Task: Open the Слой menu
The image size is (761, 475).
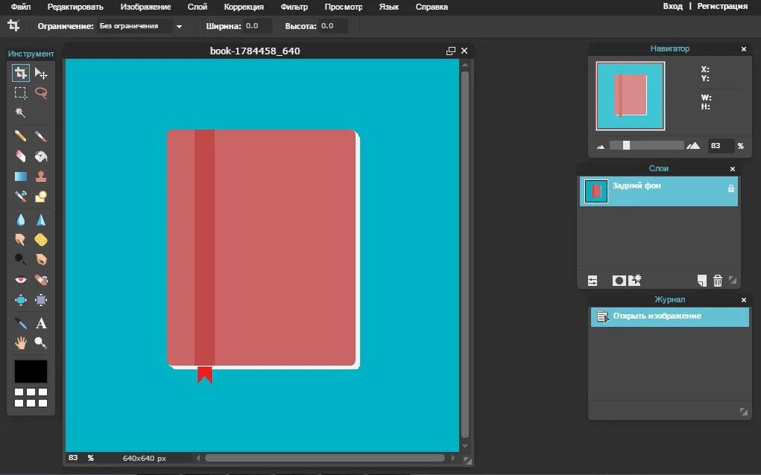Action: tap(197, 7)
